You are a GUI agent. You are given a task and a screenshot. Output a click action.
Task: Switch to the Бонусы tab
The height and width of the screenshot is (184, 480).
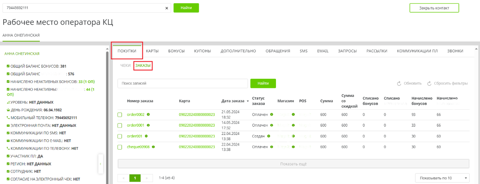(x=176, y=51)
